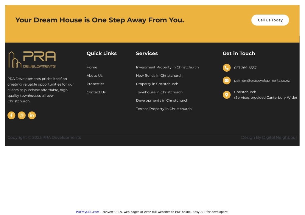Click the Call Us Today button
Screen dimensions: 305x215
point(270,20)
